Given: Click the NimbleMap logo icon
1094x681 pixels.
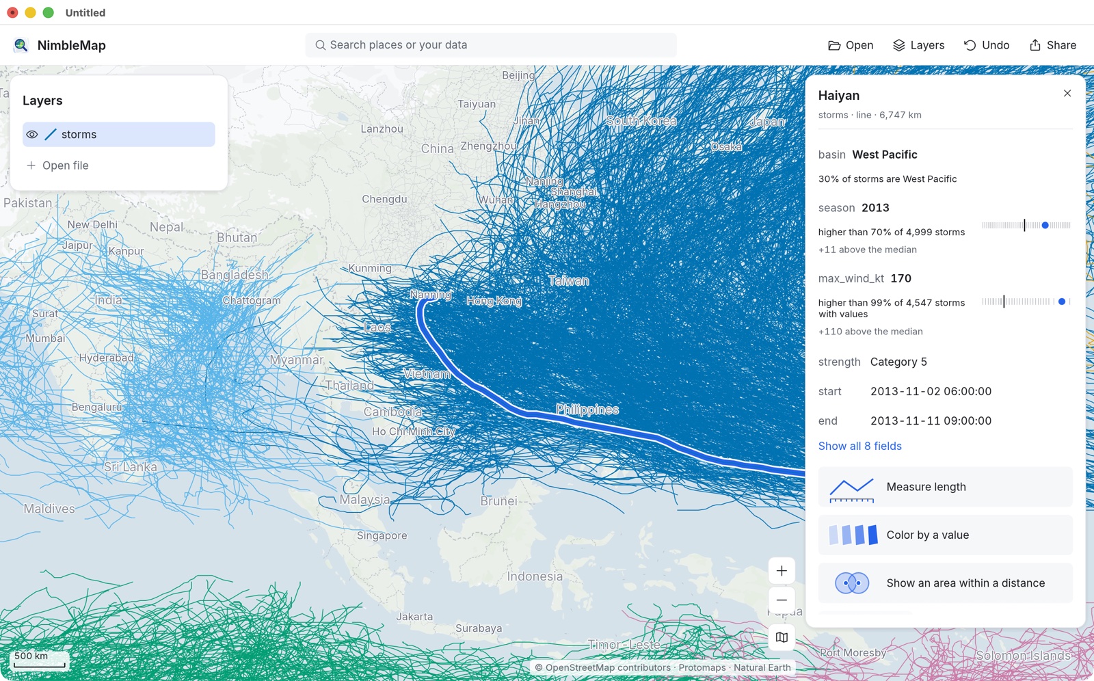Looking at the screenshot, I should (21, 45).
